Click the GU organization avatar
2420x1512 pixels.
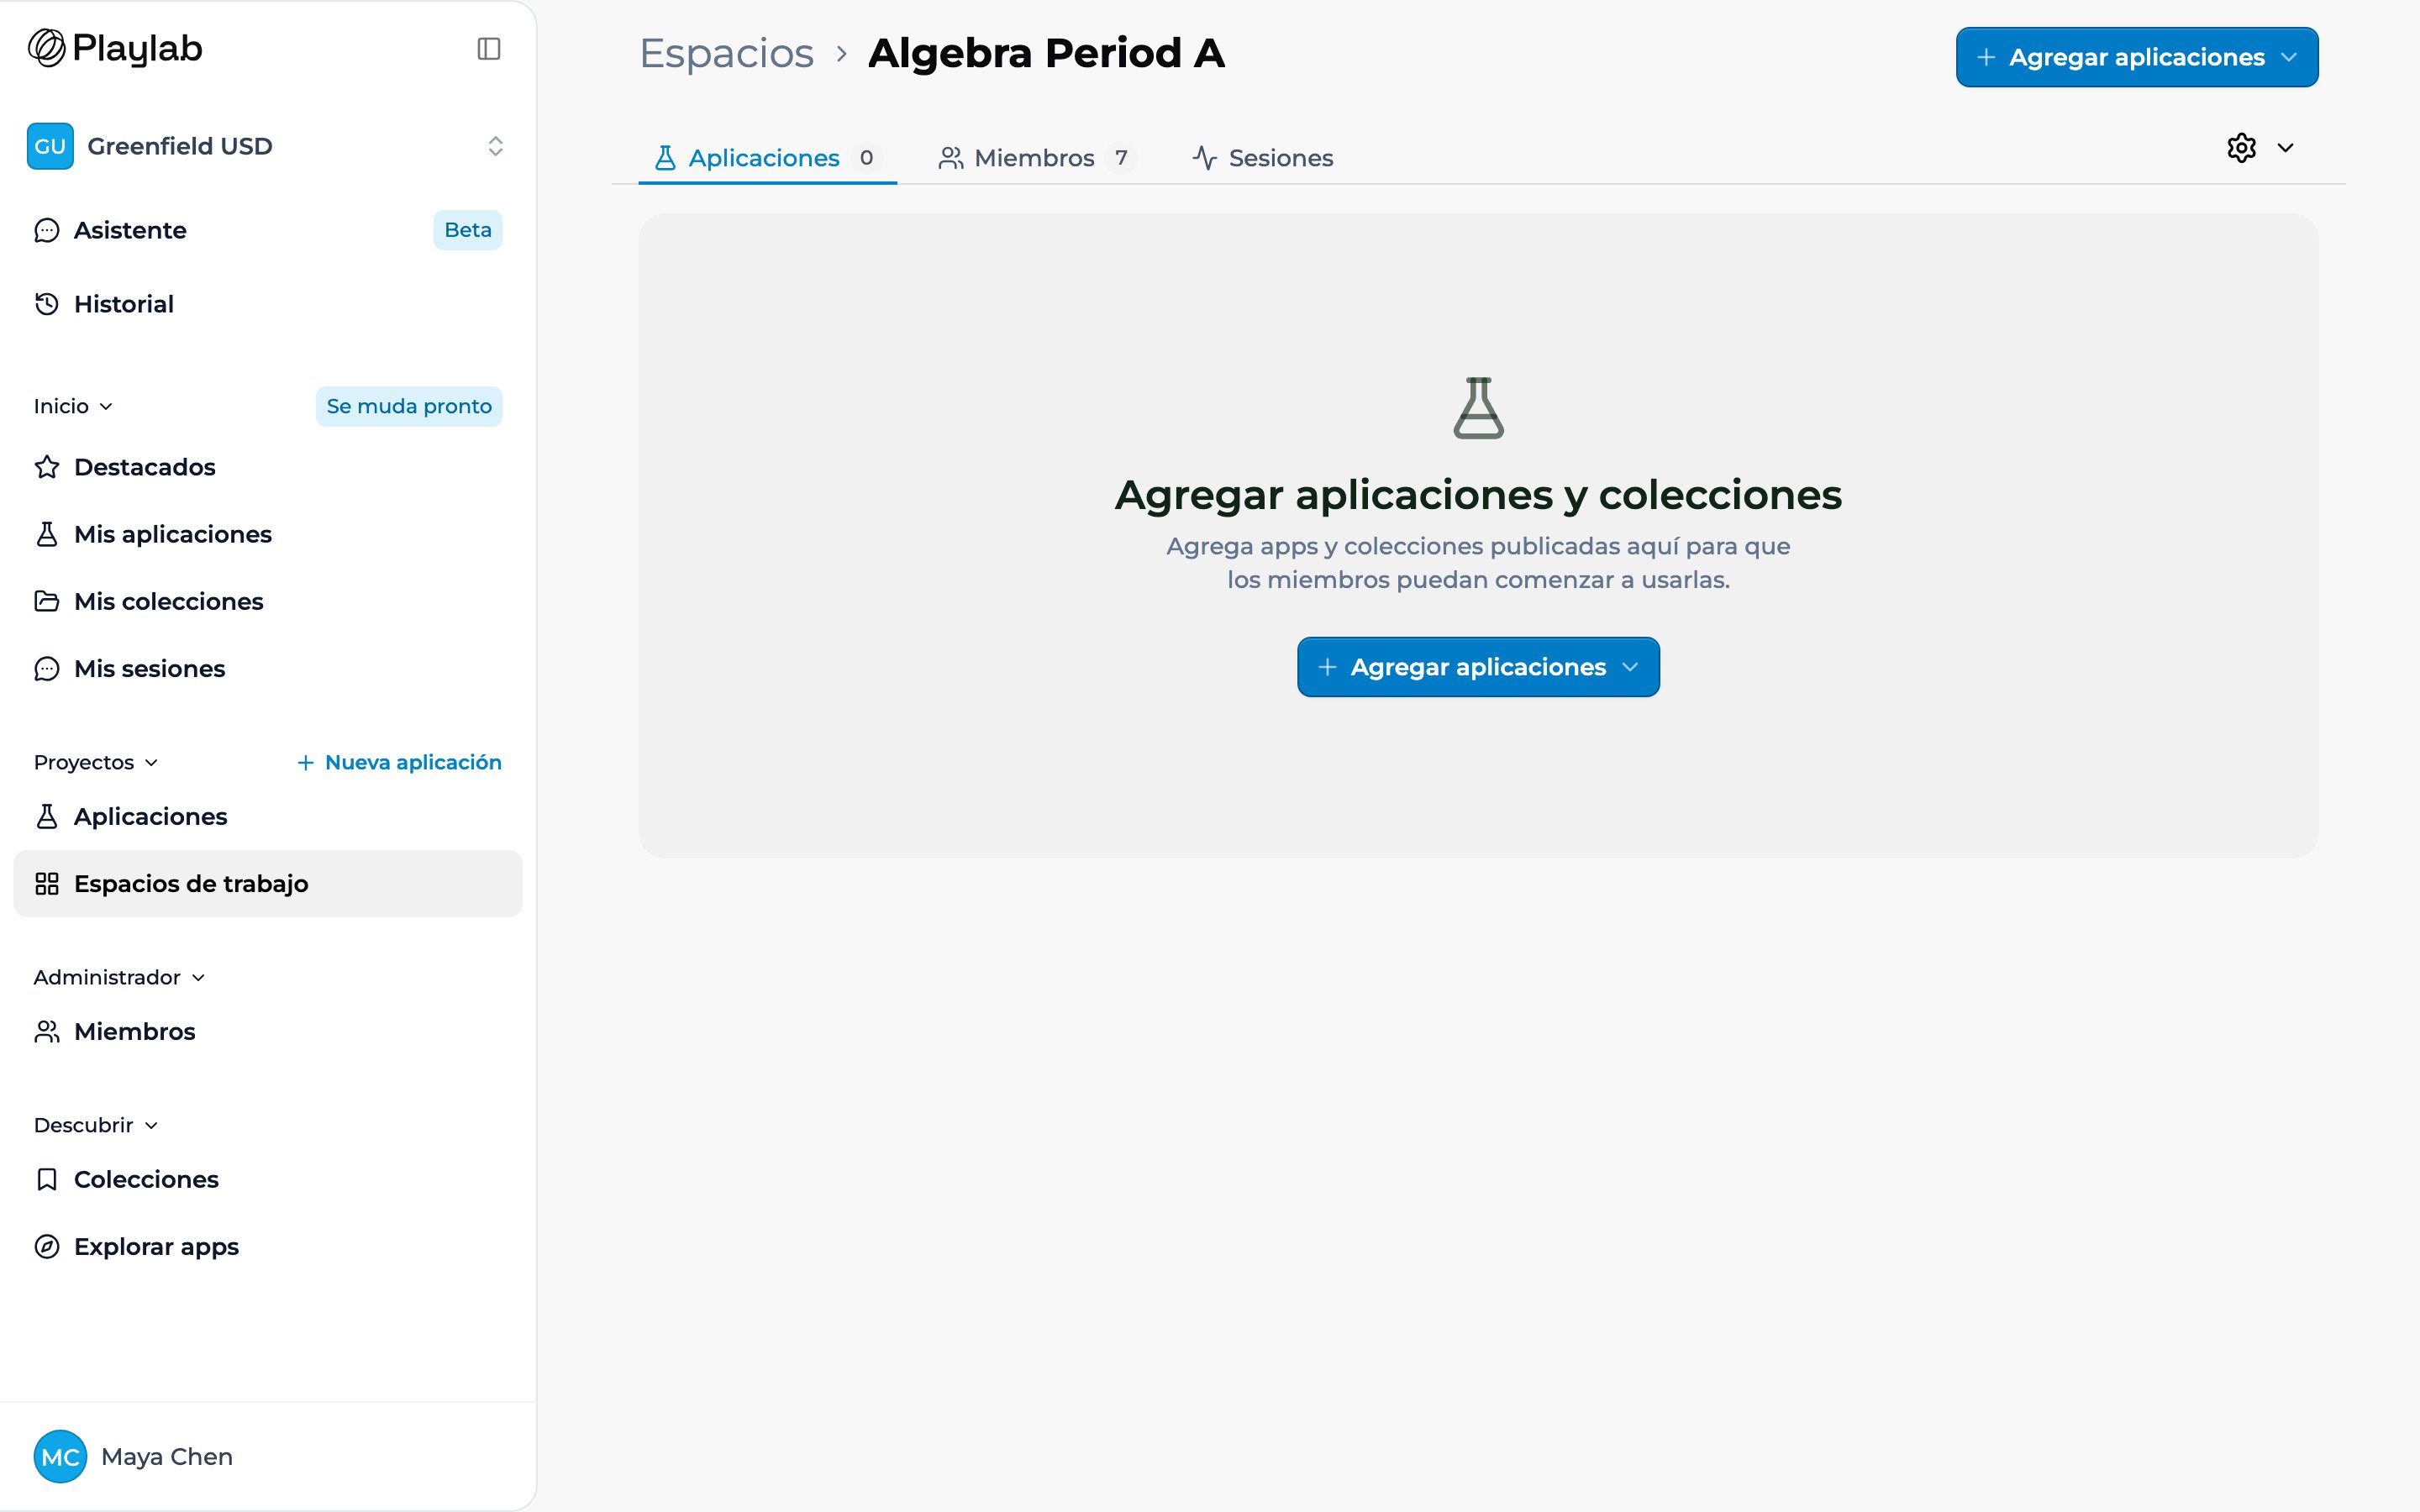pyautogui.click(x=50, y=146)
